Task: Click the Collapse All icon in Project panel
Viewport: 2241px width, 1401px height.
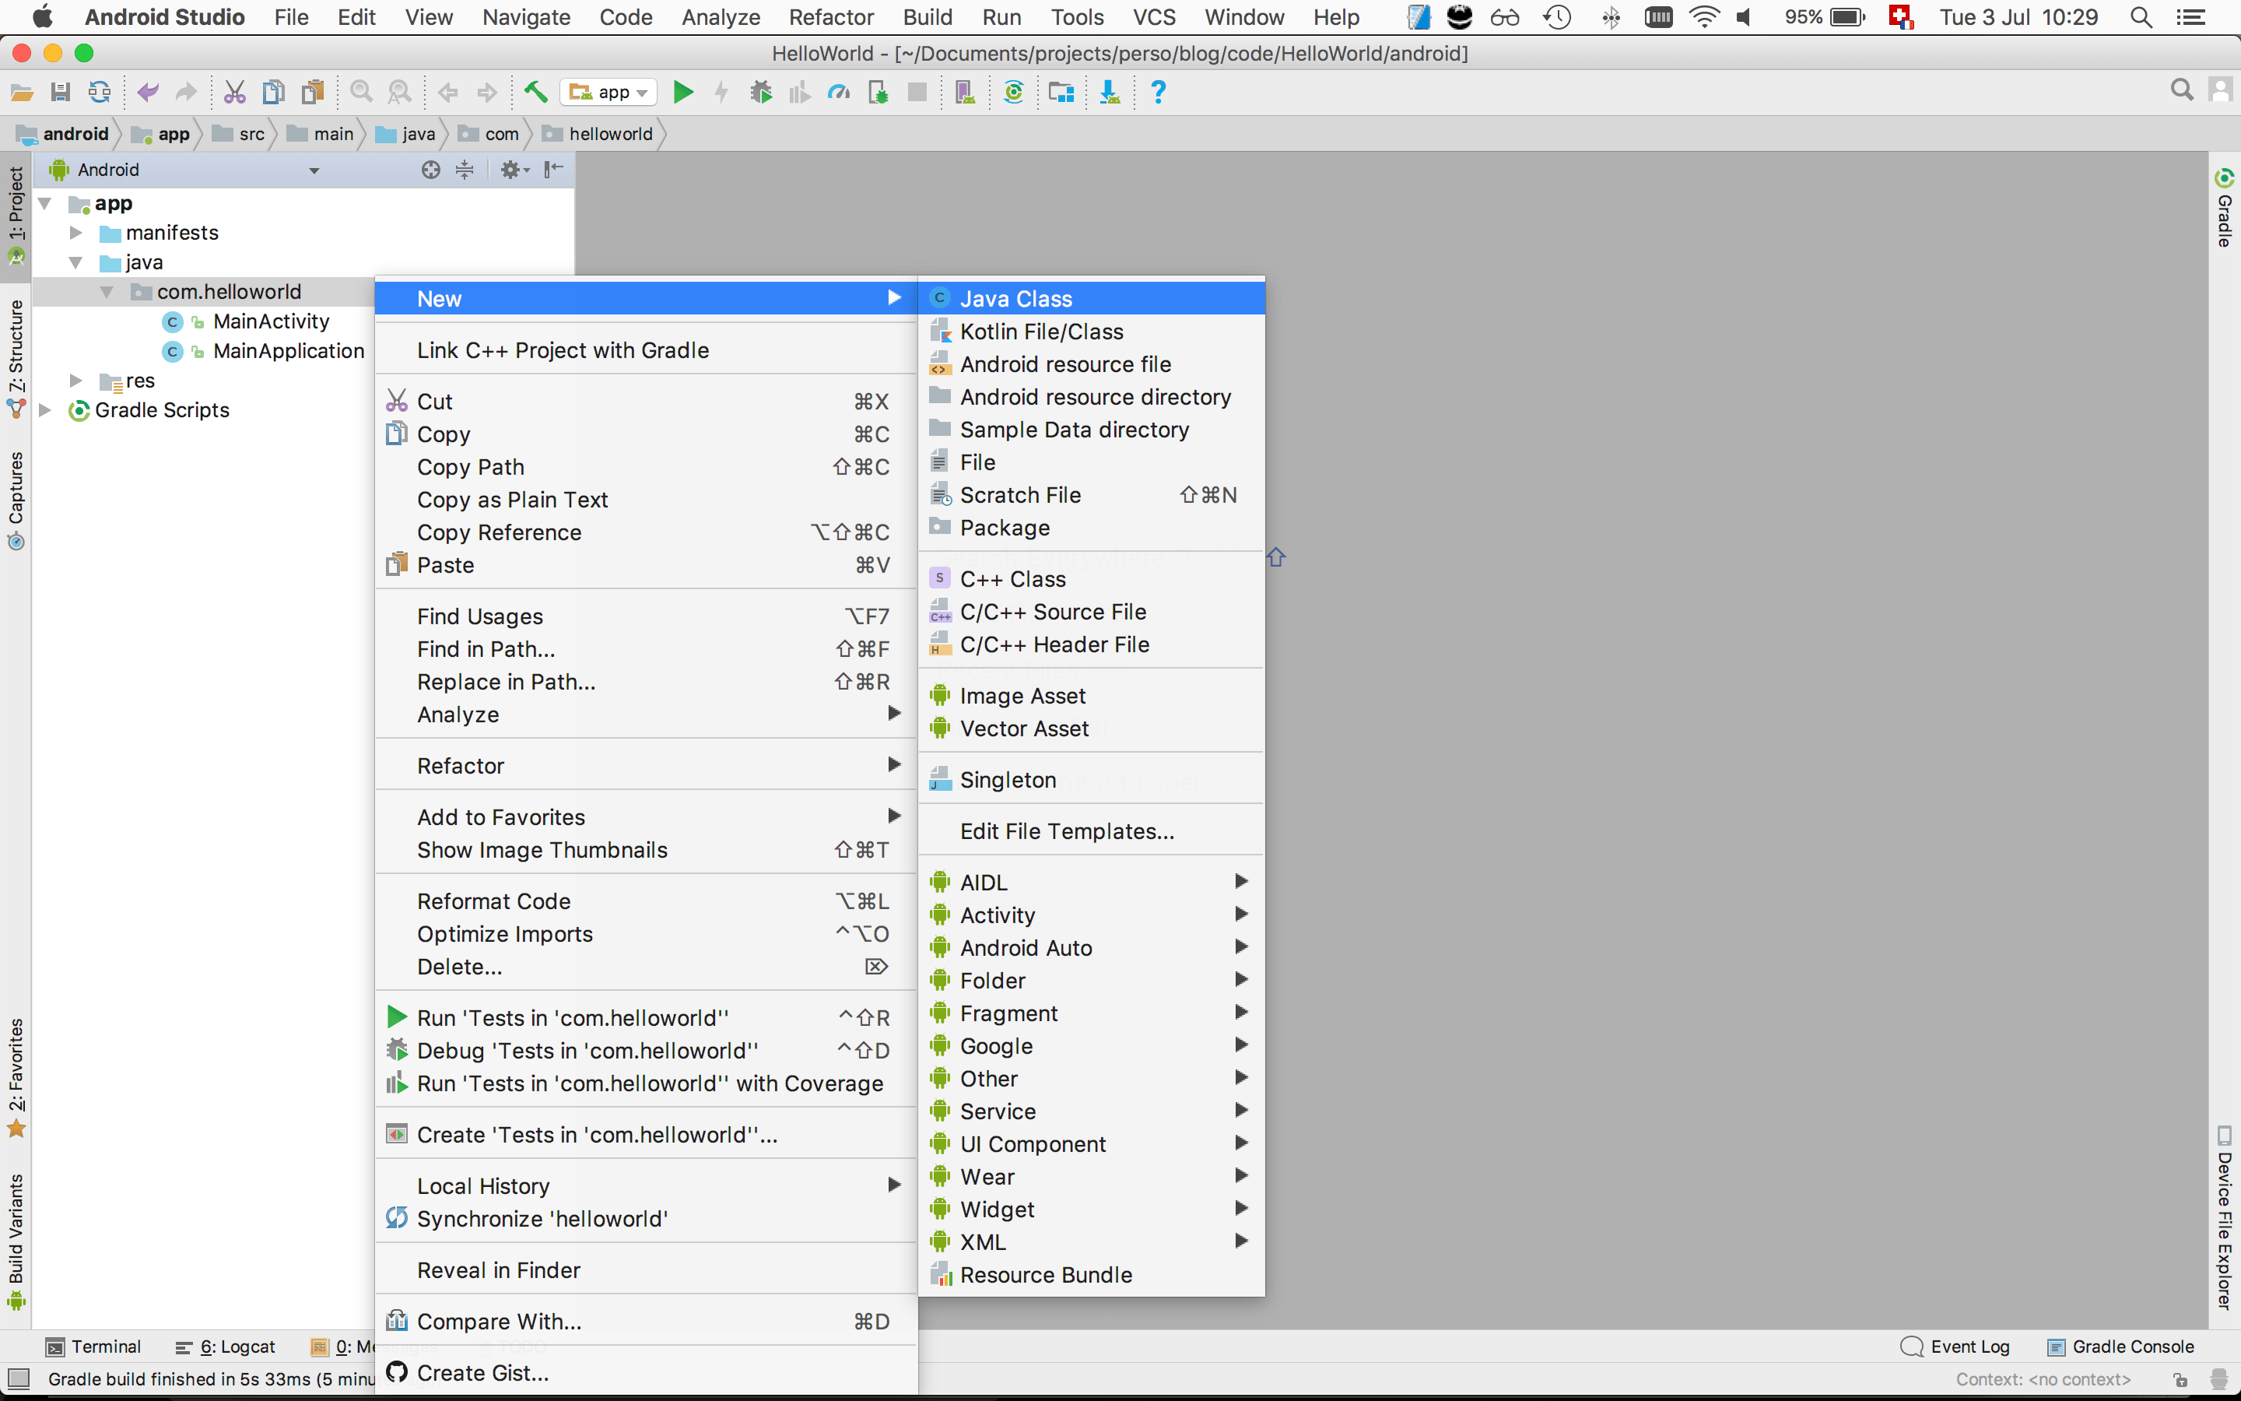Action: pos(465,170)
